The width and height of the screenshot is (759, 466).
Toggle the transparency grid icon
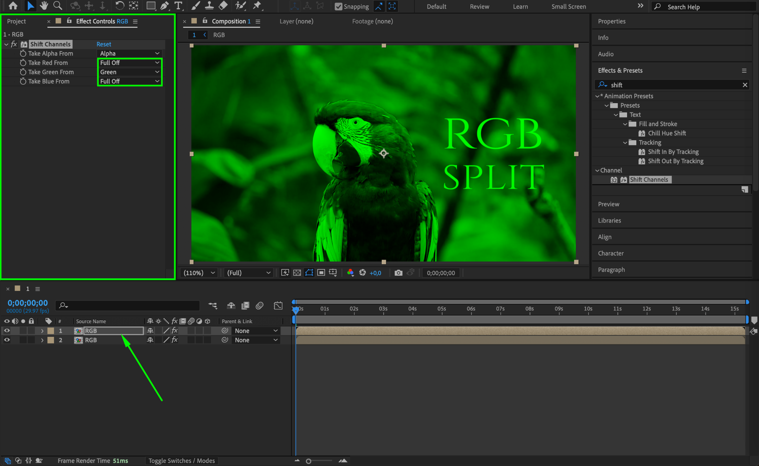coord(297,273)
